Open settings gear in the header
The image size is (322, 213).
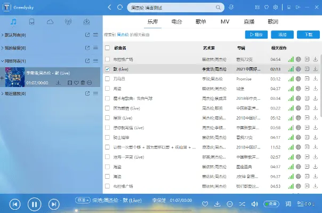276,7
